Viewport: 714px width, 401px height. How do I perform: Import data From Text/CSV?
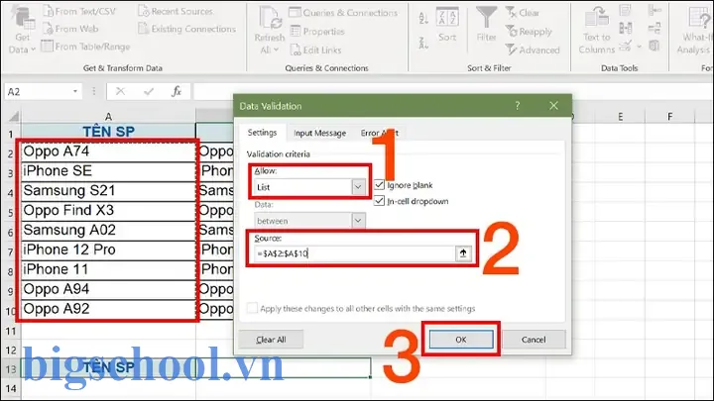coord(79,11)
